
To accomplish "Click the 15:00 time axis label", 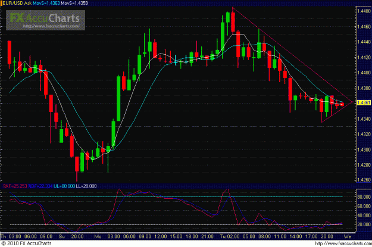I will pyautogui.click(x=176, y=236).
